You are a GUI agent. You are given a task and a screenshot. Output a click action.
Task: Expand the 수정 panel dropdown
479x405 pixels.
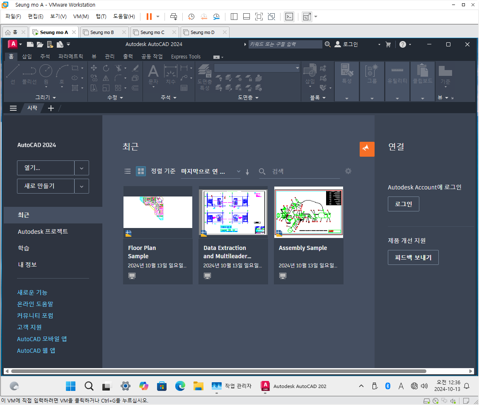[115, 97]
